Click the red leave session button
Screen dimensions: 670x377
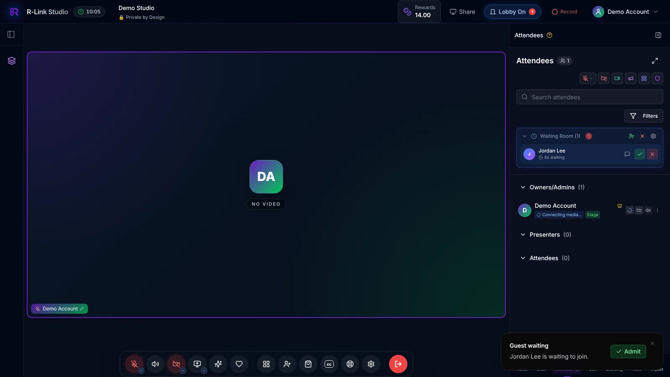[x=398, y=364]
